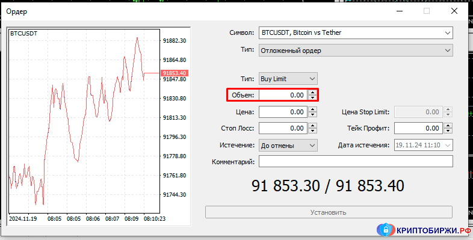The image size is (473, 240).
Task: Click the Цена price input field
Action: pos(283,112)
